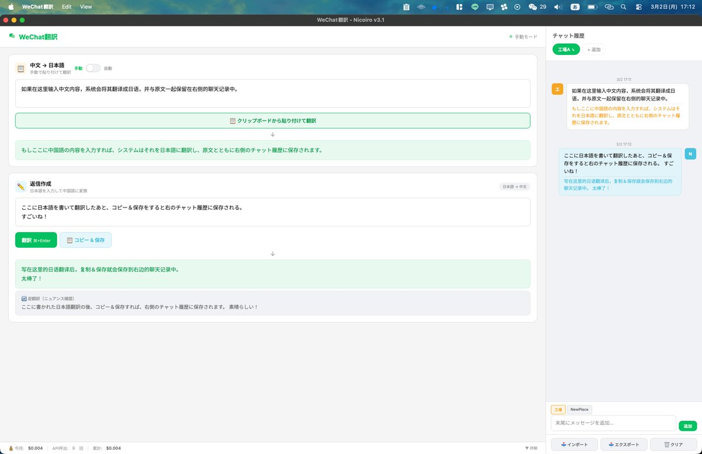Click the green 追加 button
The height and width of the screenshot is (454, 702).
click(687, 426)
